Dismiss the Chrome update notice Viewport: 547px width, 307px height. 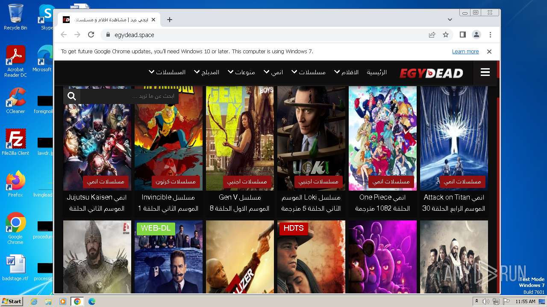tap(489, 52)
